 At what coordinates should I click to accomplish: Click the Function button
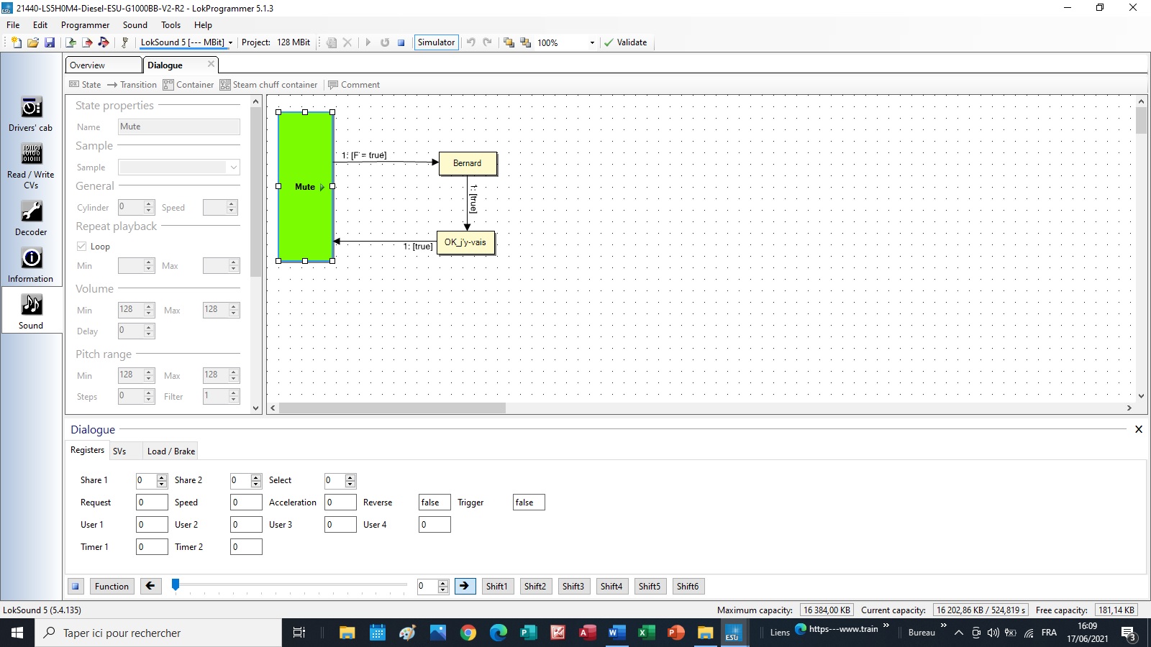[x=112, y=587]
